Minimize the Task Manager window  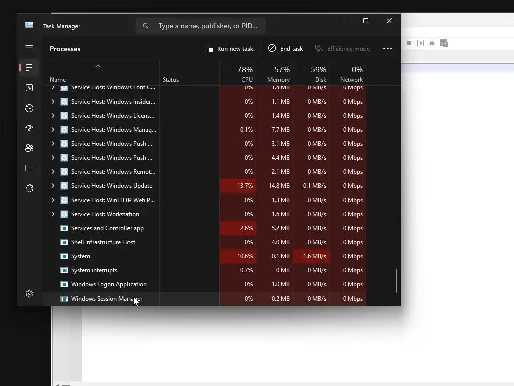[x=343, y=21]
